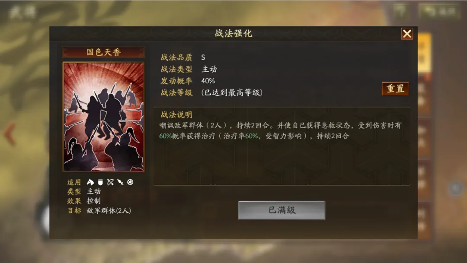Click the grey 已满级 button
This screenshot has height=263, width=467.
click(x=281, y=210)
